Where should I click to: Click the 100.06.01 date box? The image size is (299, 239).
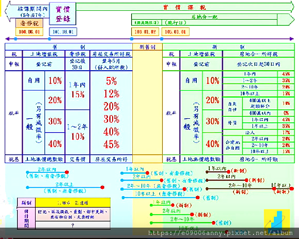29,32
